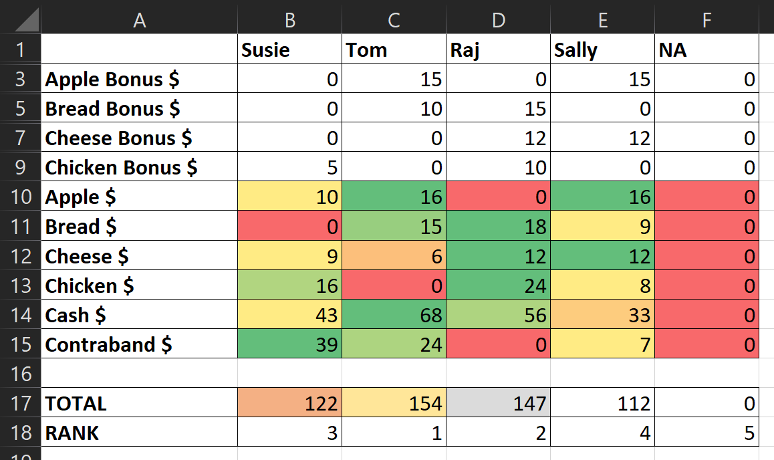This screenshot has height=460, width=774.
Task: Click the Sally header cell
Action: [603, 49]
